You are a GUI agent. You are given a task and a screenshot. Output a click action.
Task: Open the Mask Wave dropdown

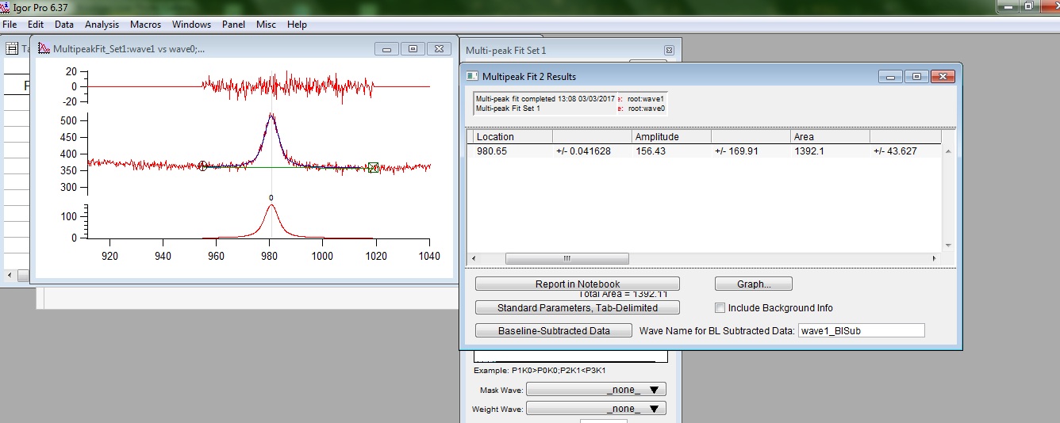596,390
